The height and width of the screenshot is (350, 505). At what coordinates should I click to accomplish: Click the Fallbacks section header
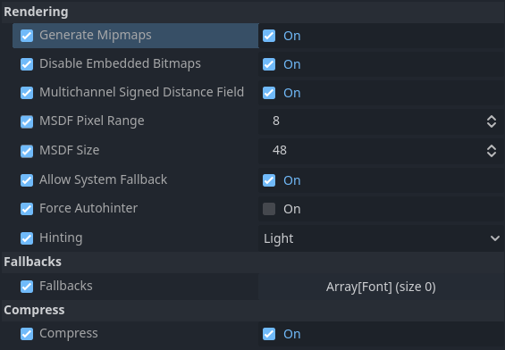click(x=252, y=262)
